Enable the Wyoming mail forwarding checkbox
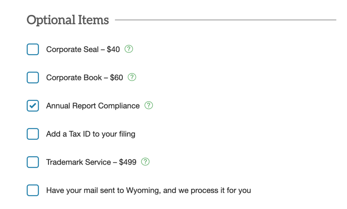The height and width of the screenshot is (209, 347). click(33, 190)
